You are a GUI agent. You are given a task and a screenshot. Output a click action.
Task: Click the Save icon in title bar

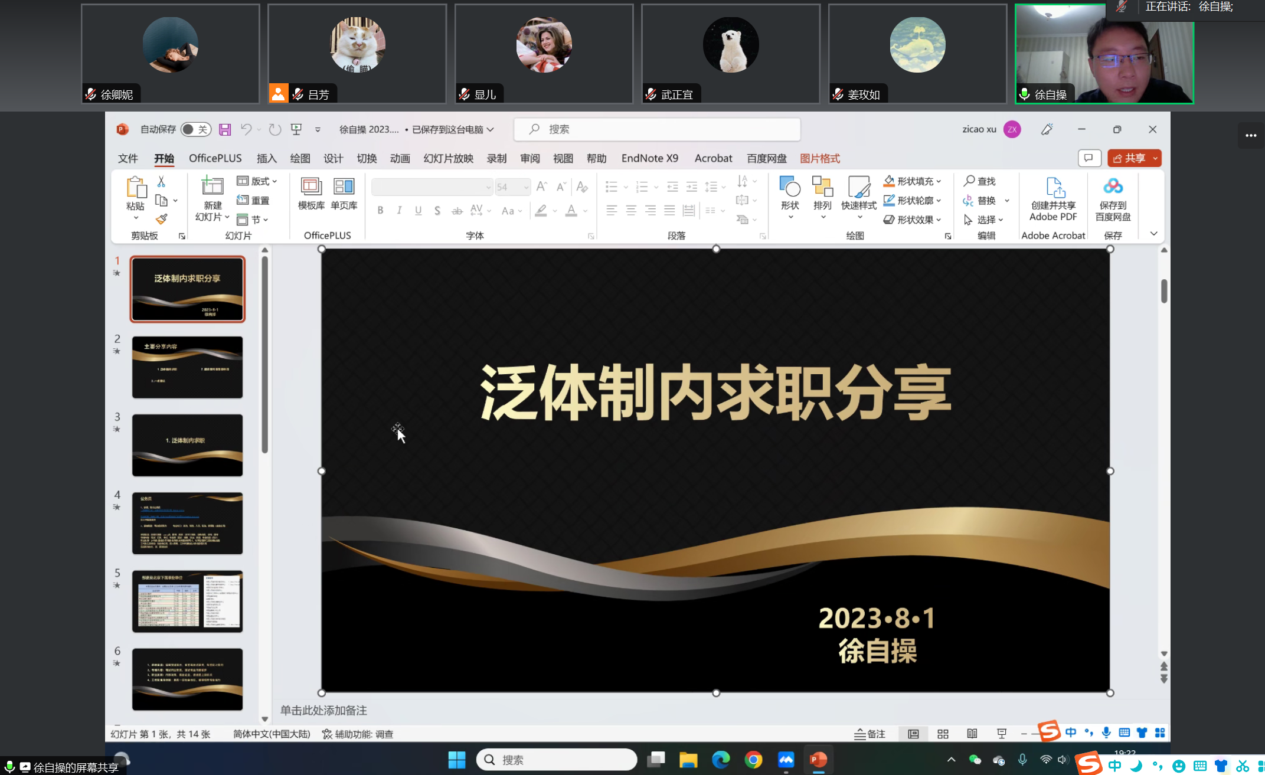[x=225, y=129]
